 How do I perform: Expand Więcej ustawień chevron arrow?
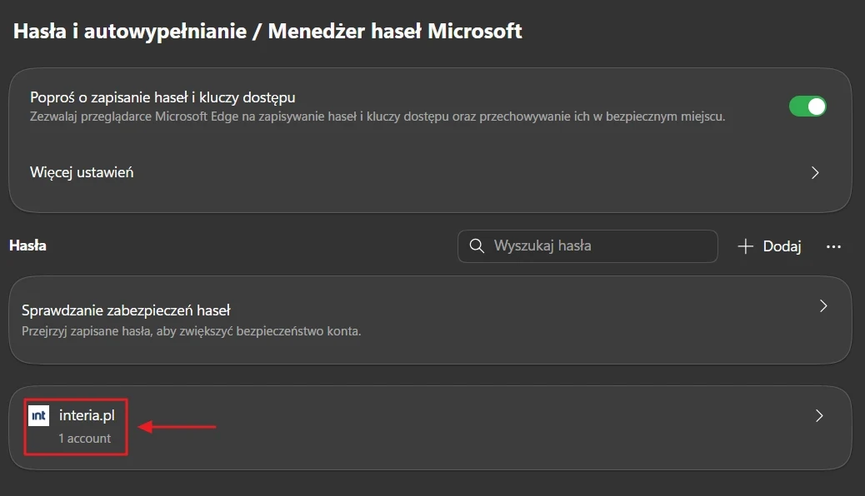click(815, 172)
